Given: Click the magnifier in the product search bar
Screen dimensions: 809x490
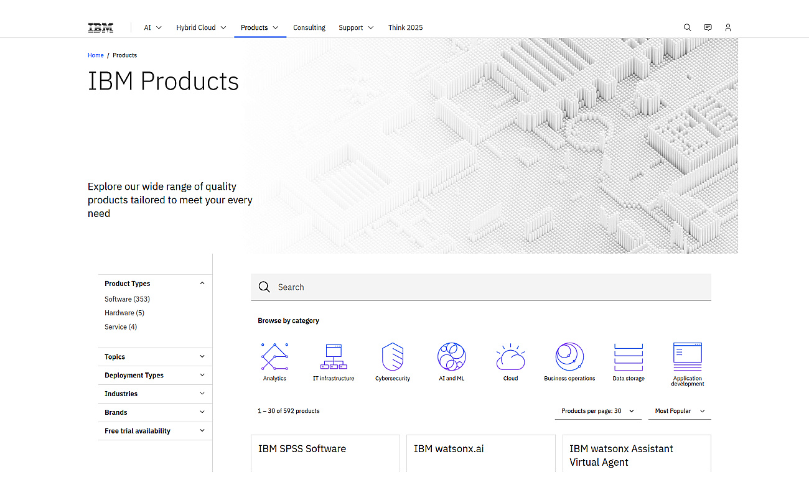Looking at the screenshot, I should 264,287.
